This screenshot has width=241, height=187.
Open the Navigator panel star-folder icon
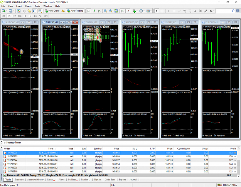(x=29, y=11)
